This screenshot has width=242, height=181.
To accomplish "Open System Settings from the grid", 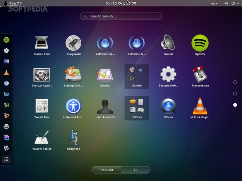I will coord(168,77).
